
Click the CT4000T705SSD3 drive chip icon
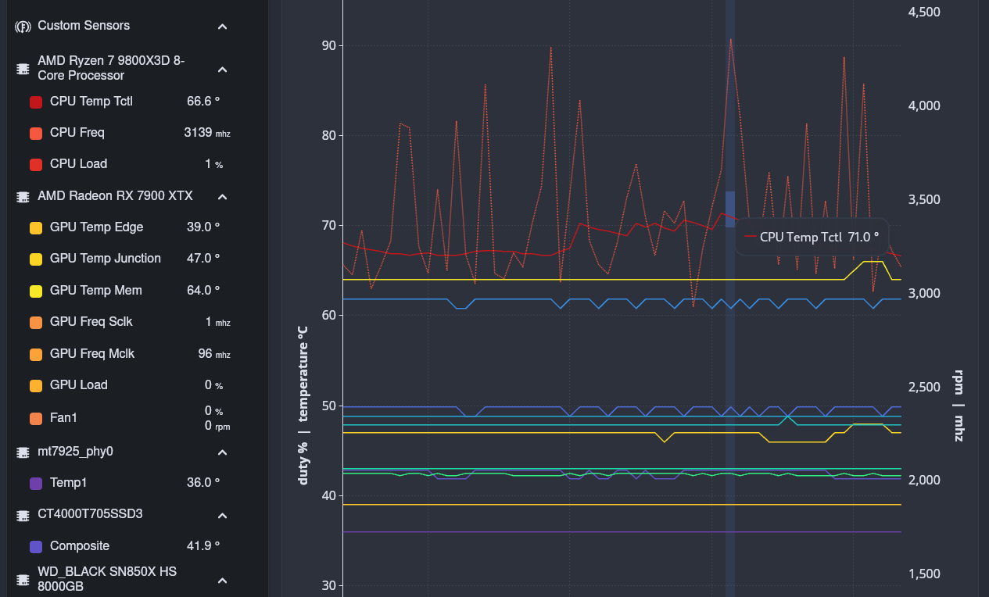pos(23,515)
